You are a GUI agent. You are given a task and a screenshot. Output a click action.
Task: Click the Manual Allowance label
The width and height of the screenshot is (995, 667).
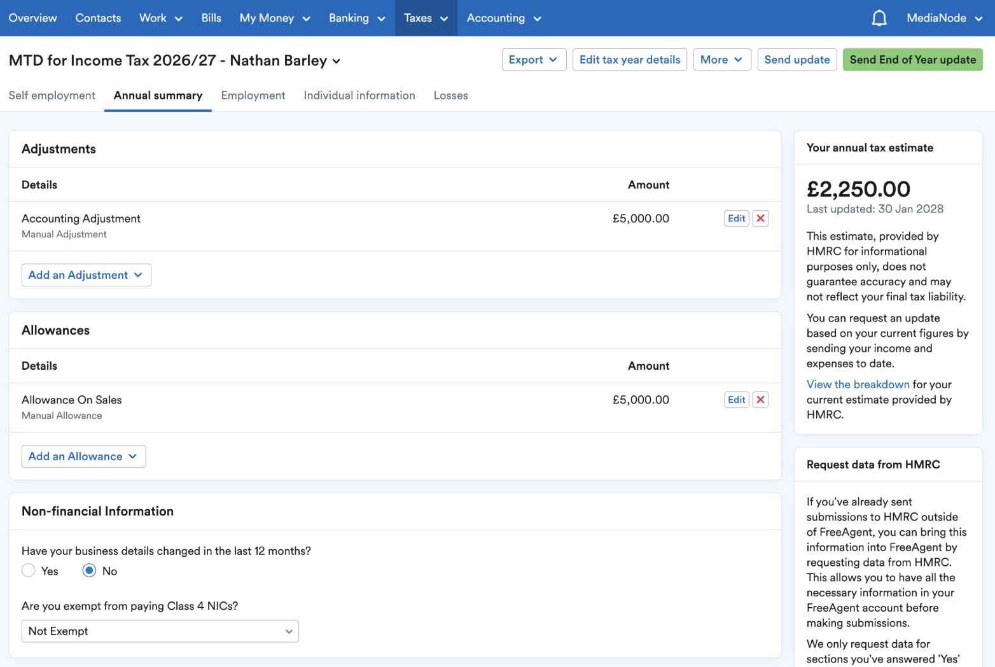click(x=62, y=416)
